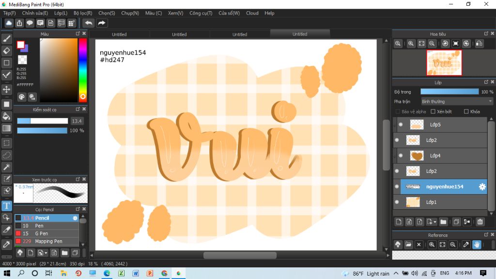Image resolution: width=496 pixels, height=279 pixels.
Task: Click the speech bubble toolbar icon
Action: click(30, 23)
